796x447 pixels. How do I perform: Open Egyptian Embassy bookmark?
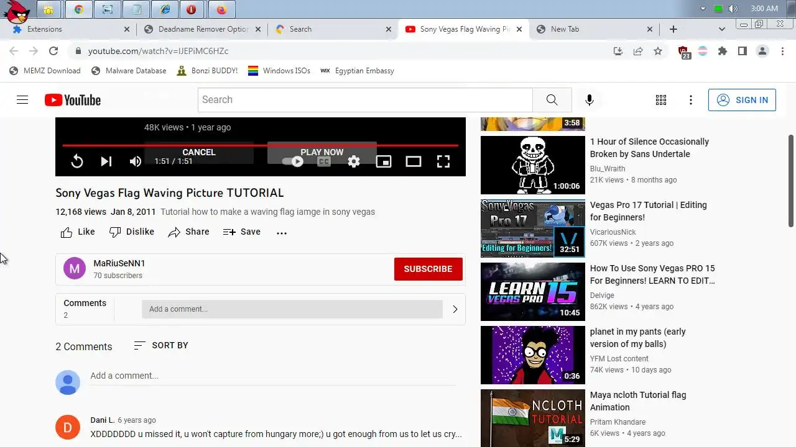[x=357, y=71]
